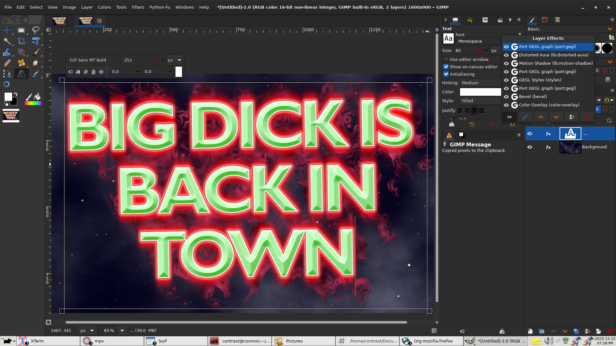Select the Paths tool

click(x=7, y=74)
